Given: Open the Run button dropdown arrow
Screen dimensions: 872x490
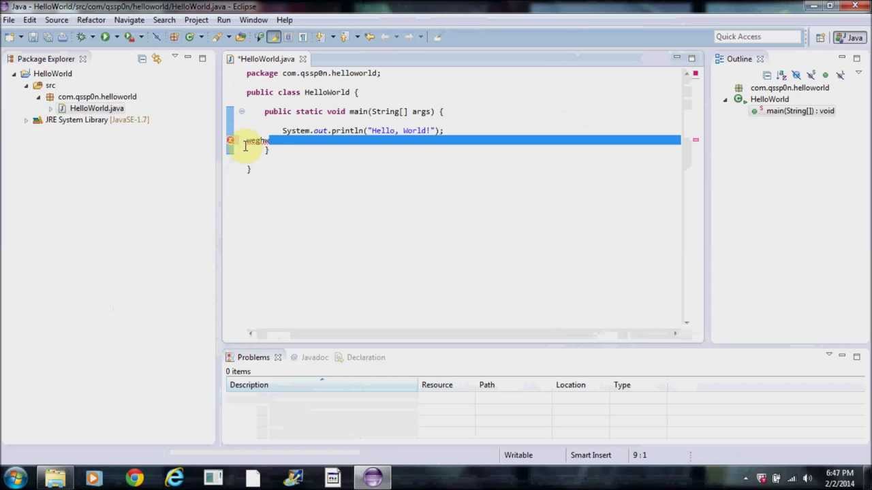Looking at the screenshot, I should (x=116, y=37).
